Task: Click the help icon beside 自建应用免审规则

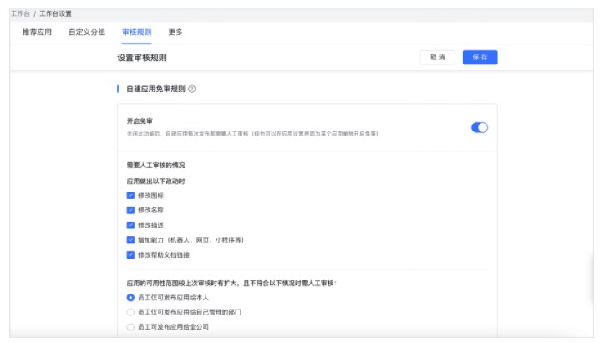Action: [x=192, y=89]
